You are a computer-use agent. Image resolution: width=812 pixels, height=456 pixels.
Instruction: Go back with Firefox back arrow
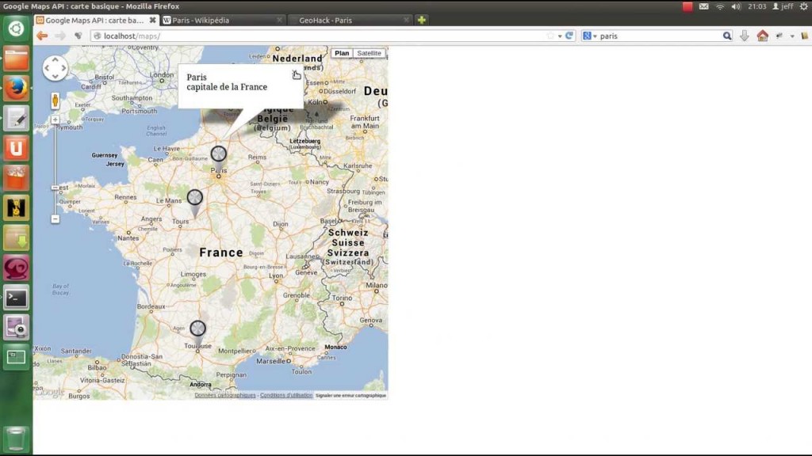[43, 36]
